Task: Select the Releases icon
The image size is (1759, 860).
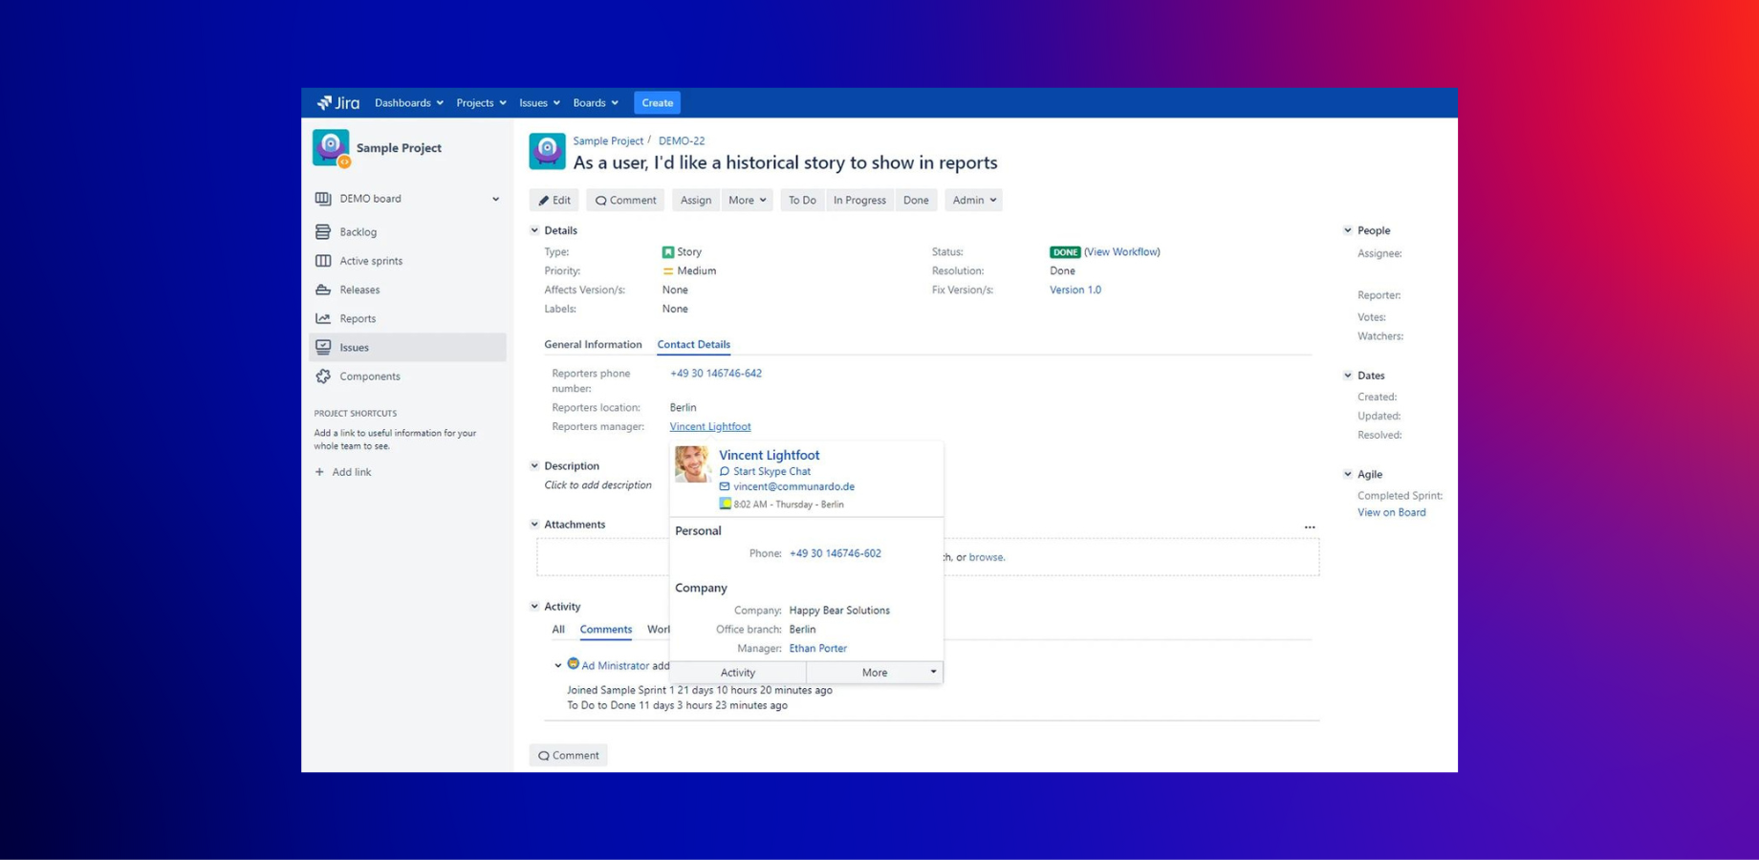Action: coord(322,290)
